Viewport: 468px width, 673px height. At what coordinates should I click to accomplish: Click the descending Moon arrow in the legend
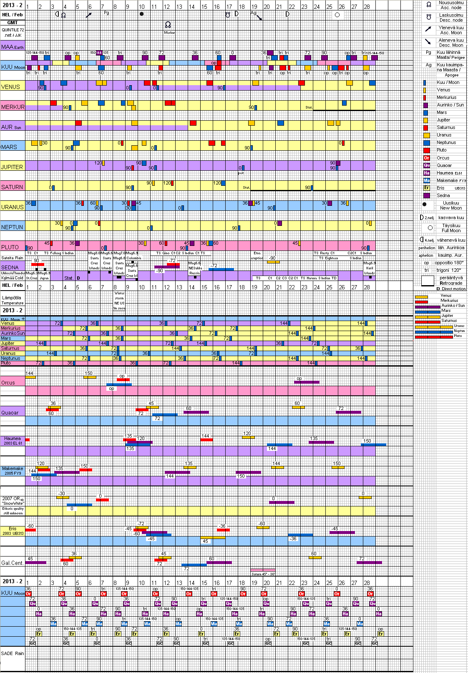click(428, 42)
